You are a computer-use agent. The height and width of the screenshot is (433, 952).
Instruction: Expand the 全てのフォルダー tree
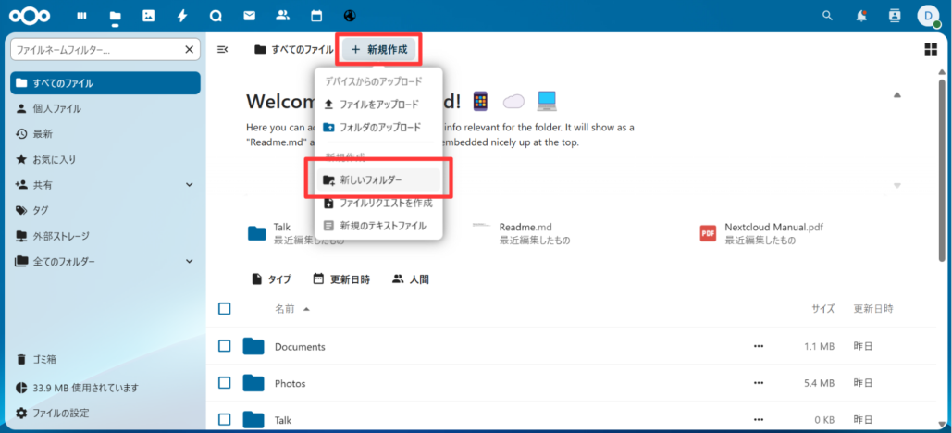pyautogui.click(x=190, y=262)
